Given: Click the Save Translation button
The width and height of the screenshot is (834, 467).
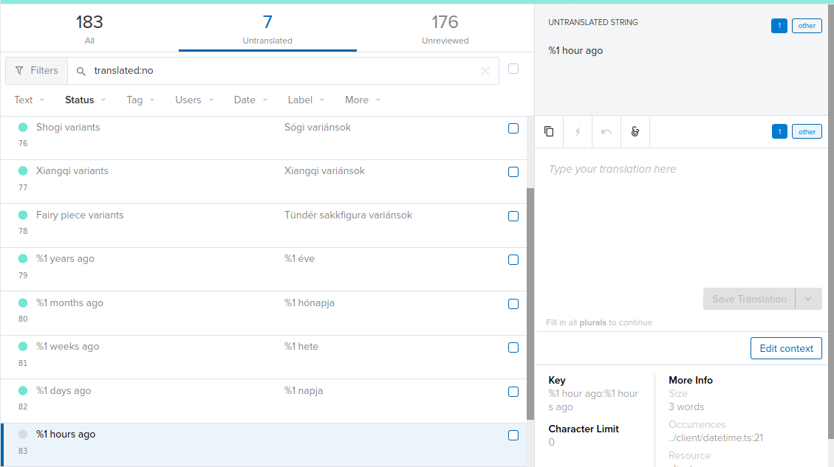Looking at the screenshot, I should 749,299.
